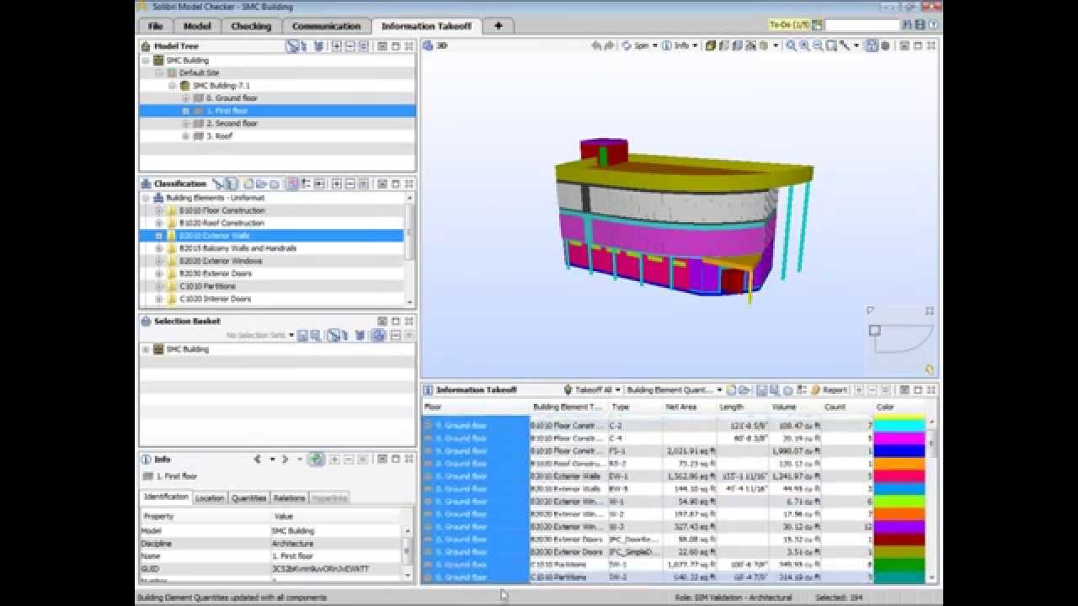Click the new classification icon
Image resolution: width=1078 pixels, height=606 pixels.
click(x=248, y=183)
